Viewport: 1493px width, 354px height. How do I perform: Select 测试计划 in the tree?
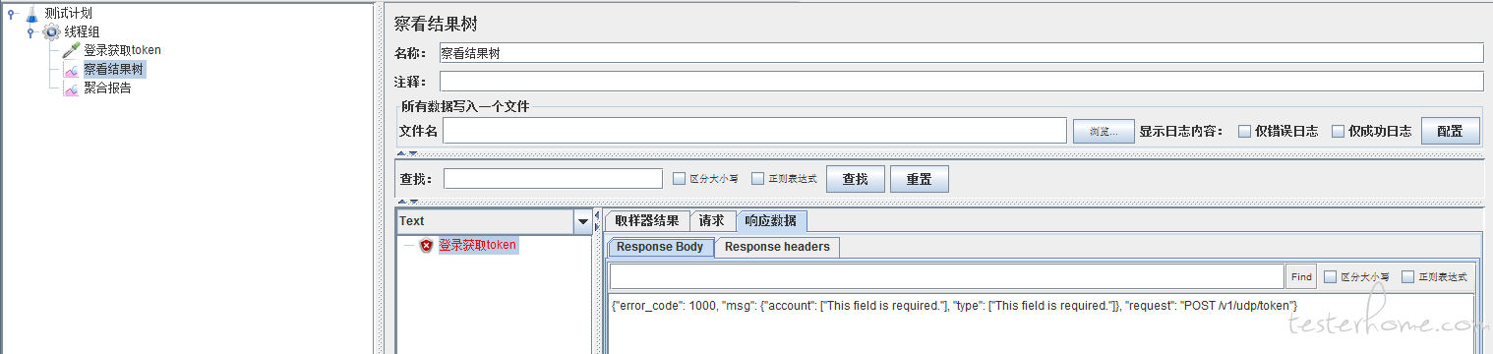coord(69,13)
